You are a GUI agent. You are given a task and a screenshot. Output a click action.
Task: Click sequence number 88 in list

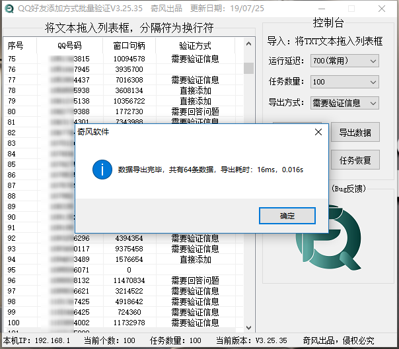11,196
